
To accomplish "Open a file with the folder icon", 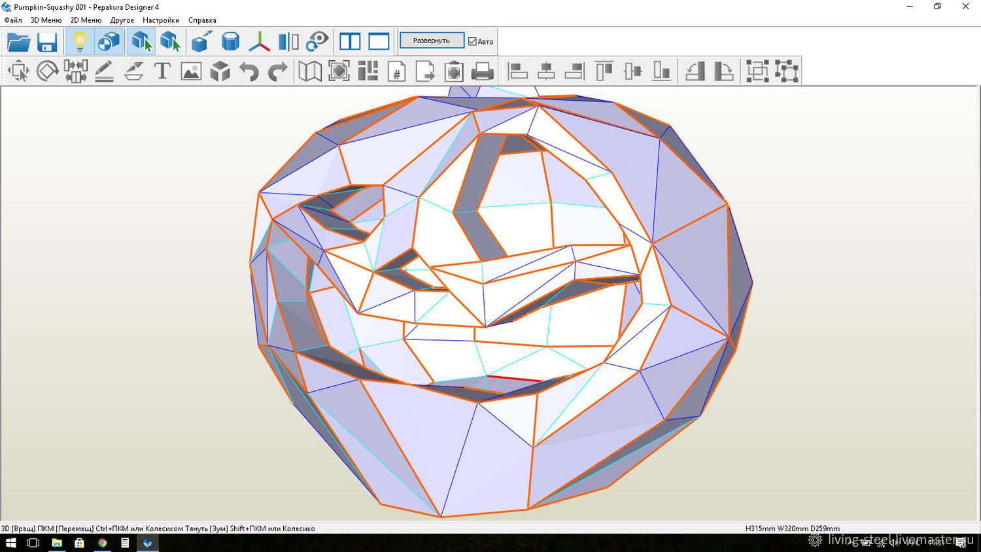I will tap(19, 42).
